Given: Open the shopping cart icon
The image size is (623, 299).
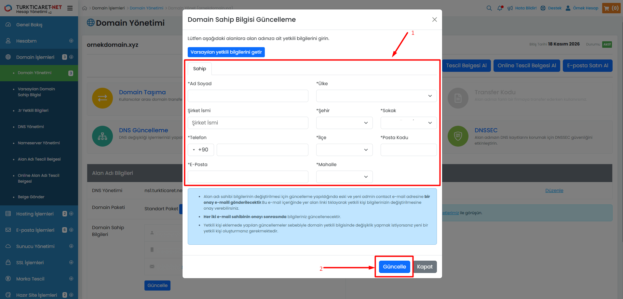Looking at the screenshot, I should click(611, 8).
